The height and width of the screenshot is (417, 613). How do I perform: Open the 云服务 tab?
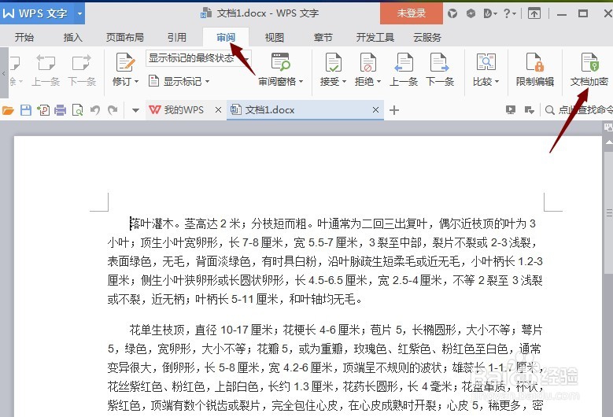tap(427, 38)
